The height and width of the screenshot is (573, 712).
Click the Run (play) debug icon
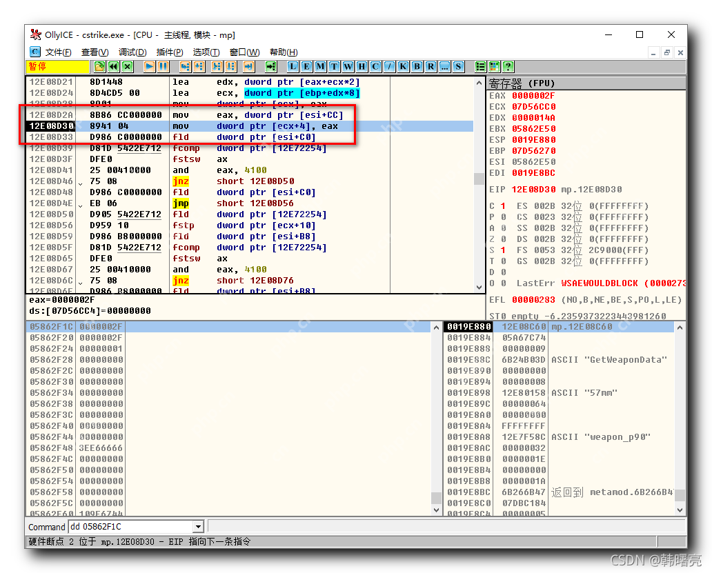pos(150,67)
